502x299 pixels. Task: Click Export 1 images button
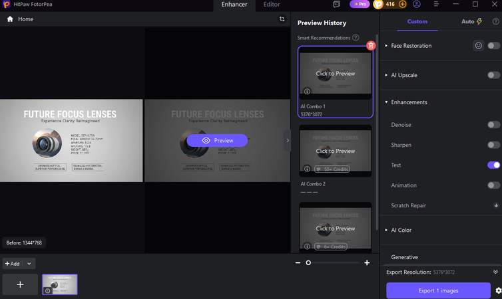pyautogui.click(x=438, y=290)
